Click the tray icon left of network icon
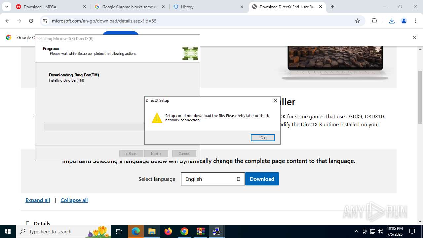 pos(365,231)
